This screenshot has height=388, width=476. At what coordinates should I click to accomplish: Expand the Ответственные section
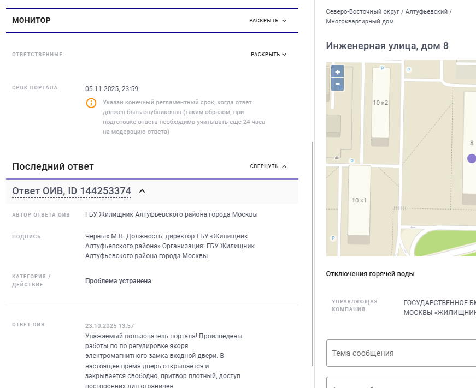click(268, 55)
